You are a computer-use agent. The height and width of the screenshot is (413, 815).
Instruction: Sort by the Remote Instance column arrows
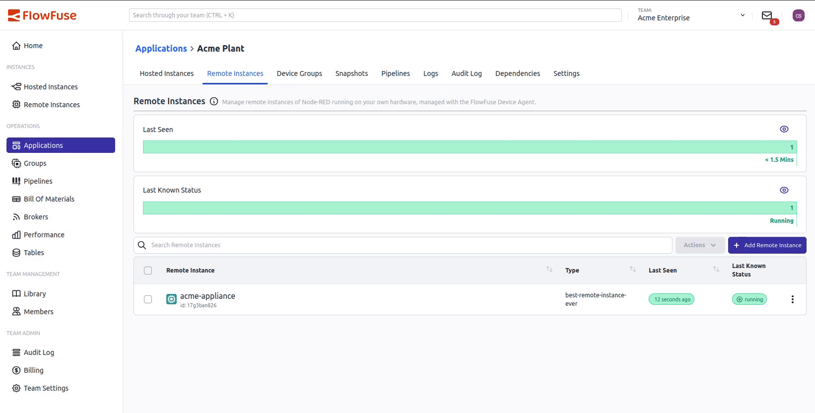(x=549, y=270)
